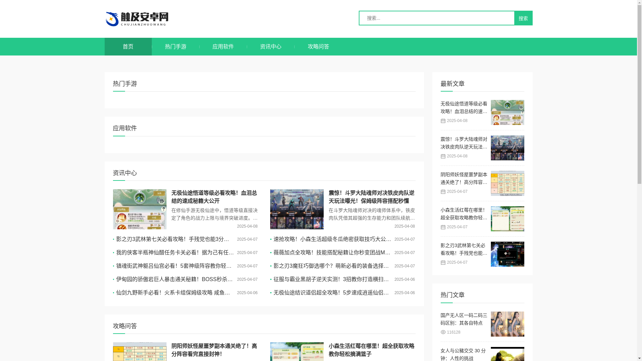
Task: Open the 我的侠客半瓶神仙醋任务卡关 article
Action: click(x=175, y=253)
